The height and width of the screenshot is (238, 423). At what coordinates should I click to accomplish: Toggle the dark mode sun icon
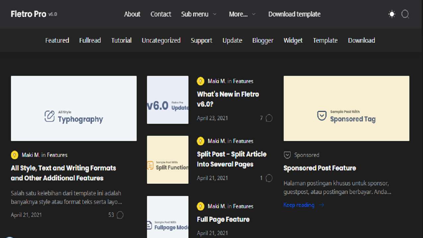click(x=391, y=14)
